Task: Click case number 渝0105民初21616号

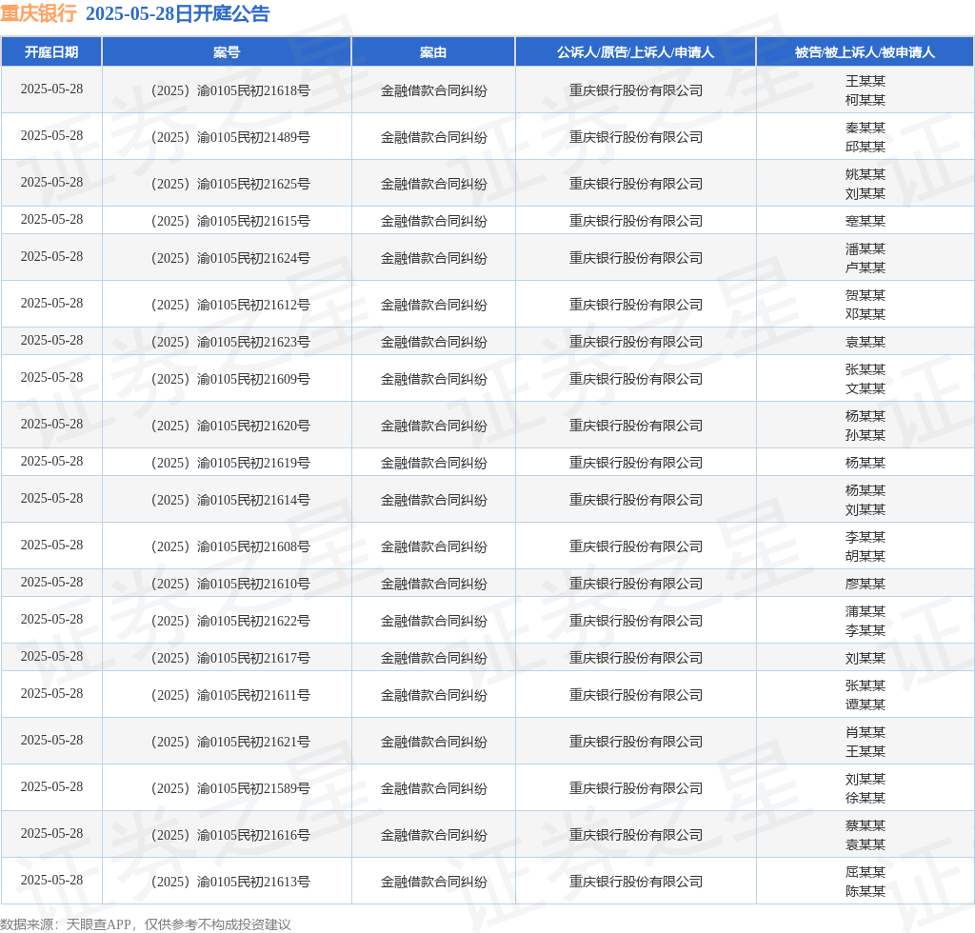Action: 230,835
